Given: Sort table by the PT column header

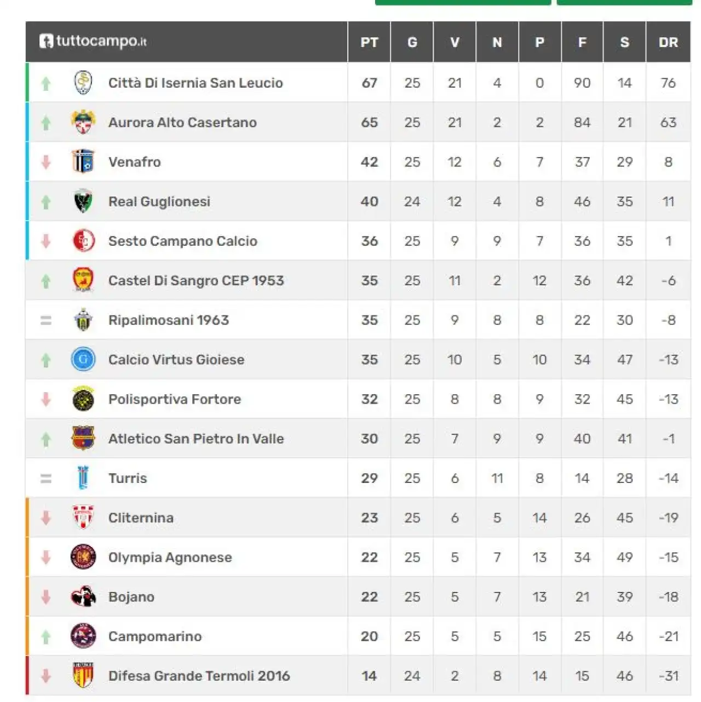Looking at the screenshot, I should (369, 42).
